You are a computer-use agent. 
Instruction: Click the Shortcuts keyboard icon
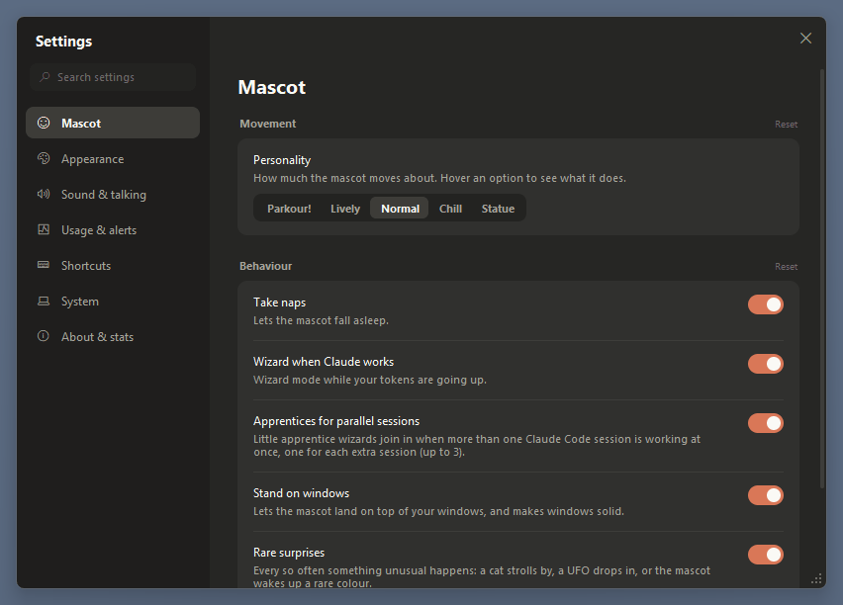(x=44, y=265)
